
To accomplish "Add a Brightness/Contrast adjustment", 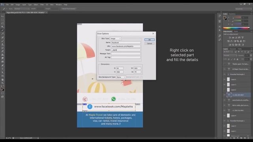I will click(230, 37).
